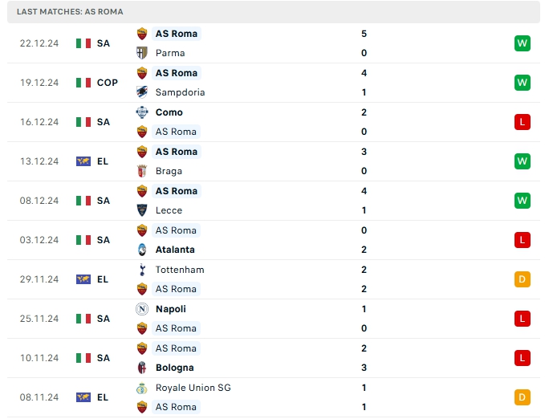Click the red L badge for 16.12.24

pos(523,122)
